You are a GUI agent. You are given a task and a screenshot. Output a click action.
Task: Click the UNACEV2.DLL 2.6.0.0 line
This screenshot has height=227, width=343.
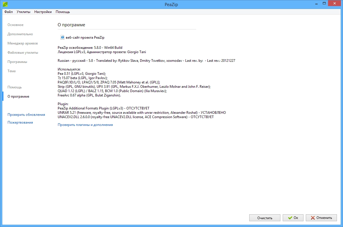[x=136, y=117]
